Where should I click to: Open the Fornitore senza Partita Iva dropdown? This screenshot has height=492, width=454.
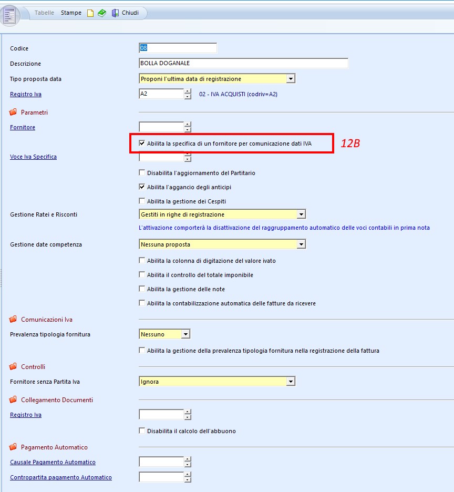pos(291,382)
